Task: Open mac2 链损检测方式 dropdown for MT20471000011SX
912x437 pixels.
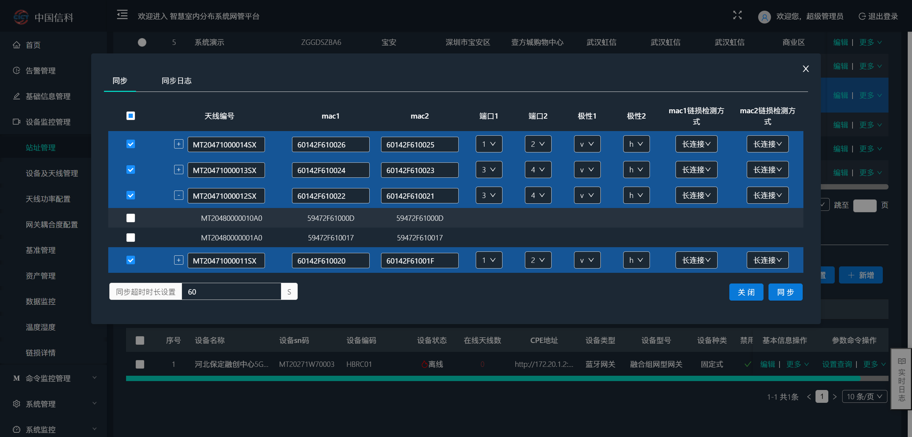Action: [x=767, y=260]
